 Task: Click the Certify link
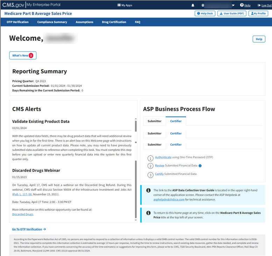[159, 174]
